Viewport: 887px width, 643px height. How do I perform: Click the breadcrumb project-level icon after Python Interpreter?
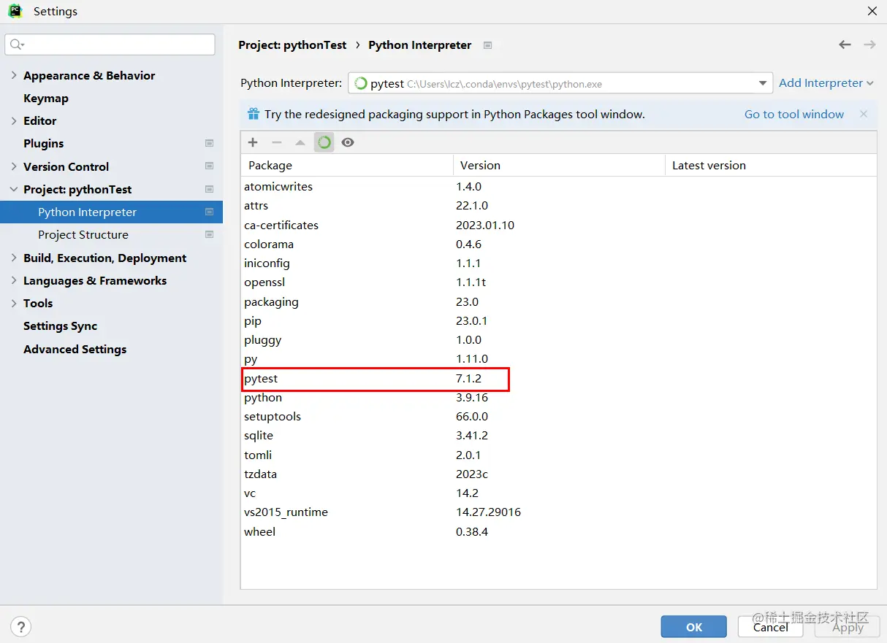(488, 45)
